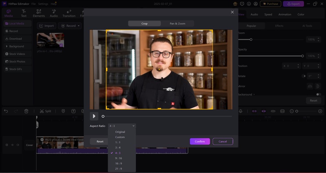Image resolution: width=326 pixels, height=173 pixels.
Task: Expand the Background section arrow in properties
Action: click(254, 95)
